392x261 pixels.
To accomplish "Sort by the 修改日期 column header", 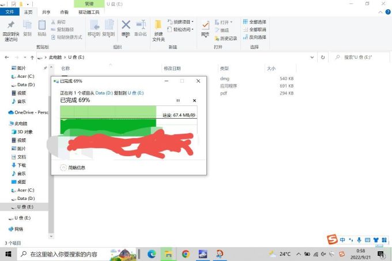I will (172, 69).
